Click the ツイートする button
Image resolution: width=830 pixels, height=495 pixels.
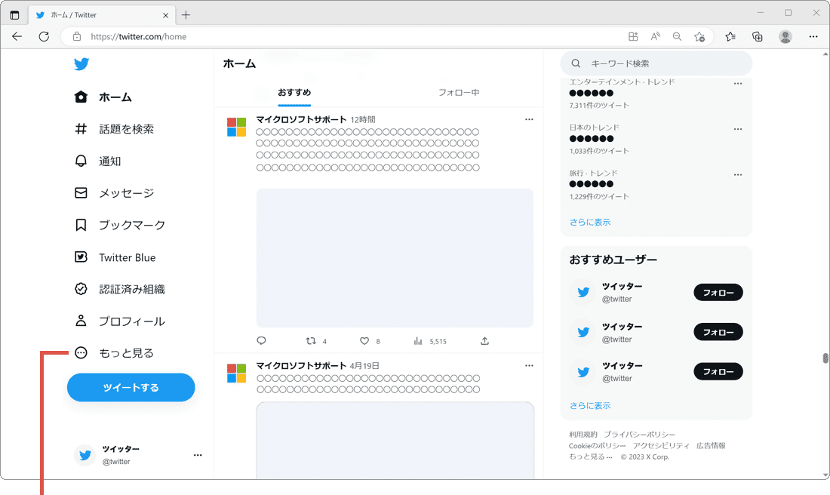point(131,387)
